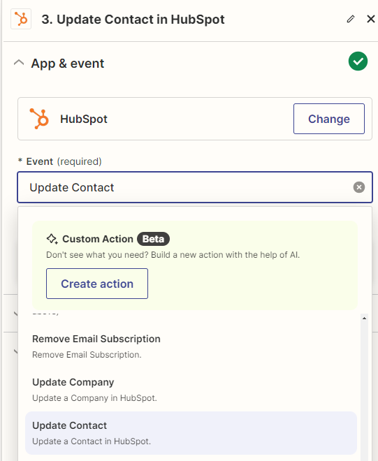
Task: Open the Event dropdown showing Update Contact
Action: tap(195, 187)
